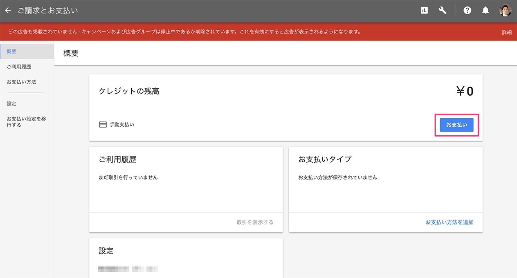The height and width of the screenshot is (278, 517).
Task: Open the account profile avatar
Action: tap(506, 11)
